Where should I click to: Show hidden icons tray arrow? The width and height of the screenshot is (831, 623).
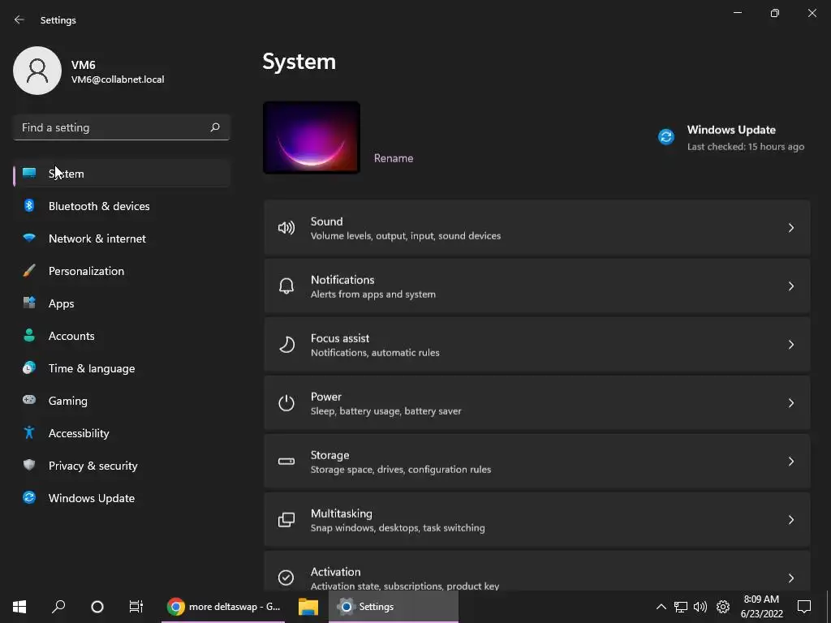click(x=661, y=607)
